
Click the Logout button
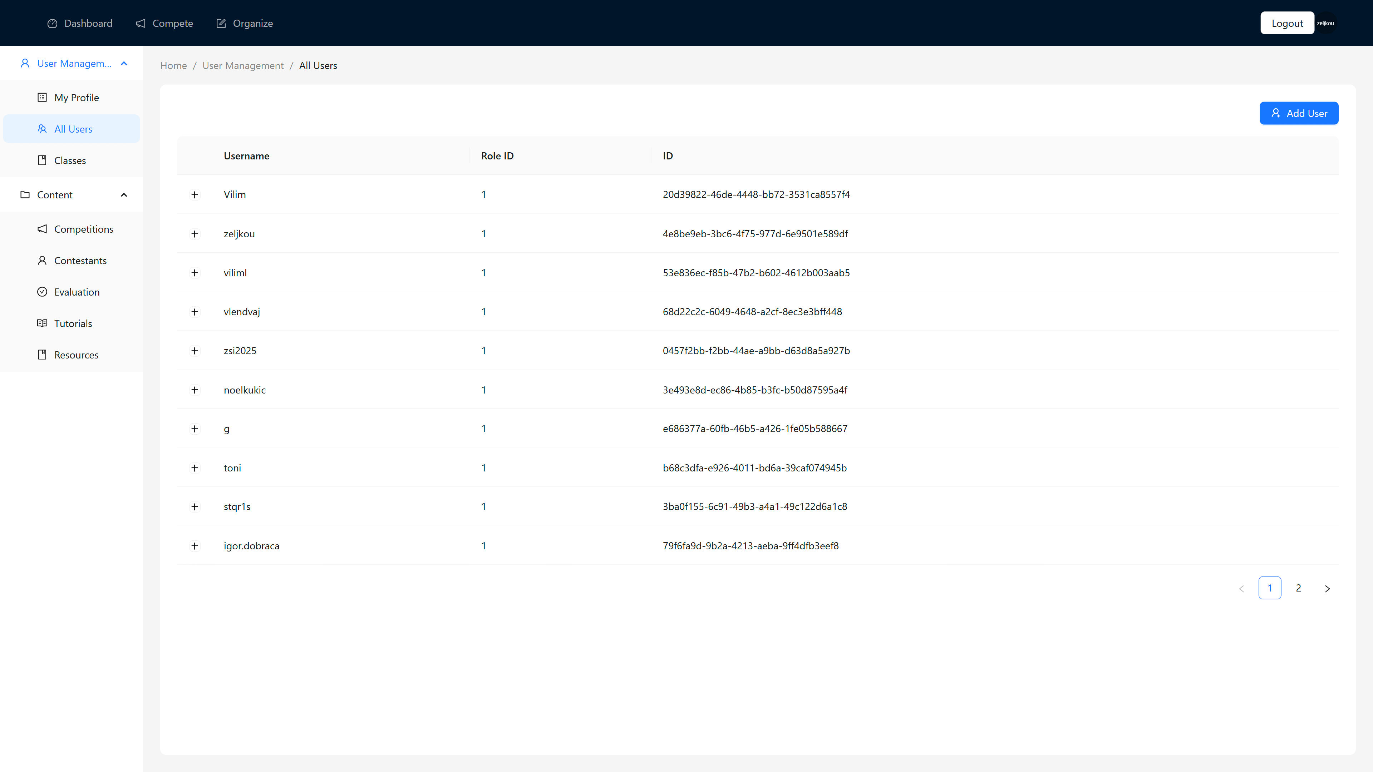point(1287,23)
